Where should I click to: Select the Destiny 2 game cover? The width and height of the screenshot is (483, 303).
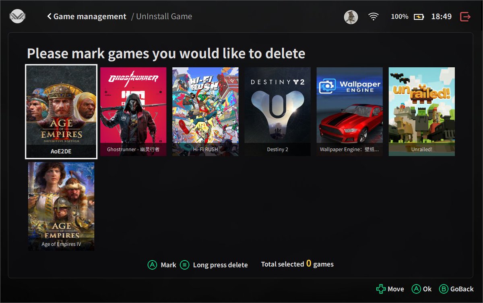click(x=278, y=112)
